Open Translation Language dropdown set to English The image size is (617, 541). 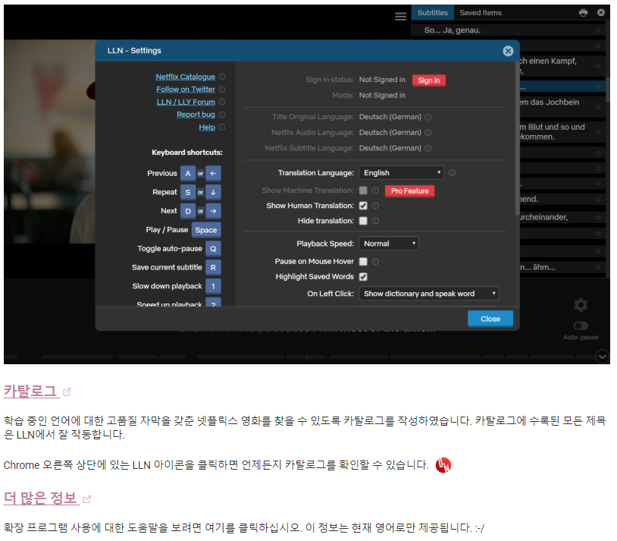(x=401, y=173)
